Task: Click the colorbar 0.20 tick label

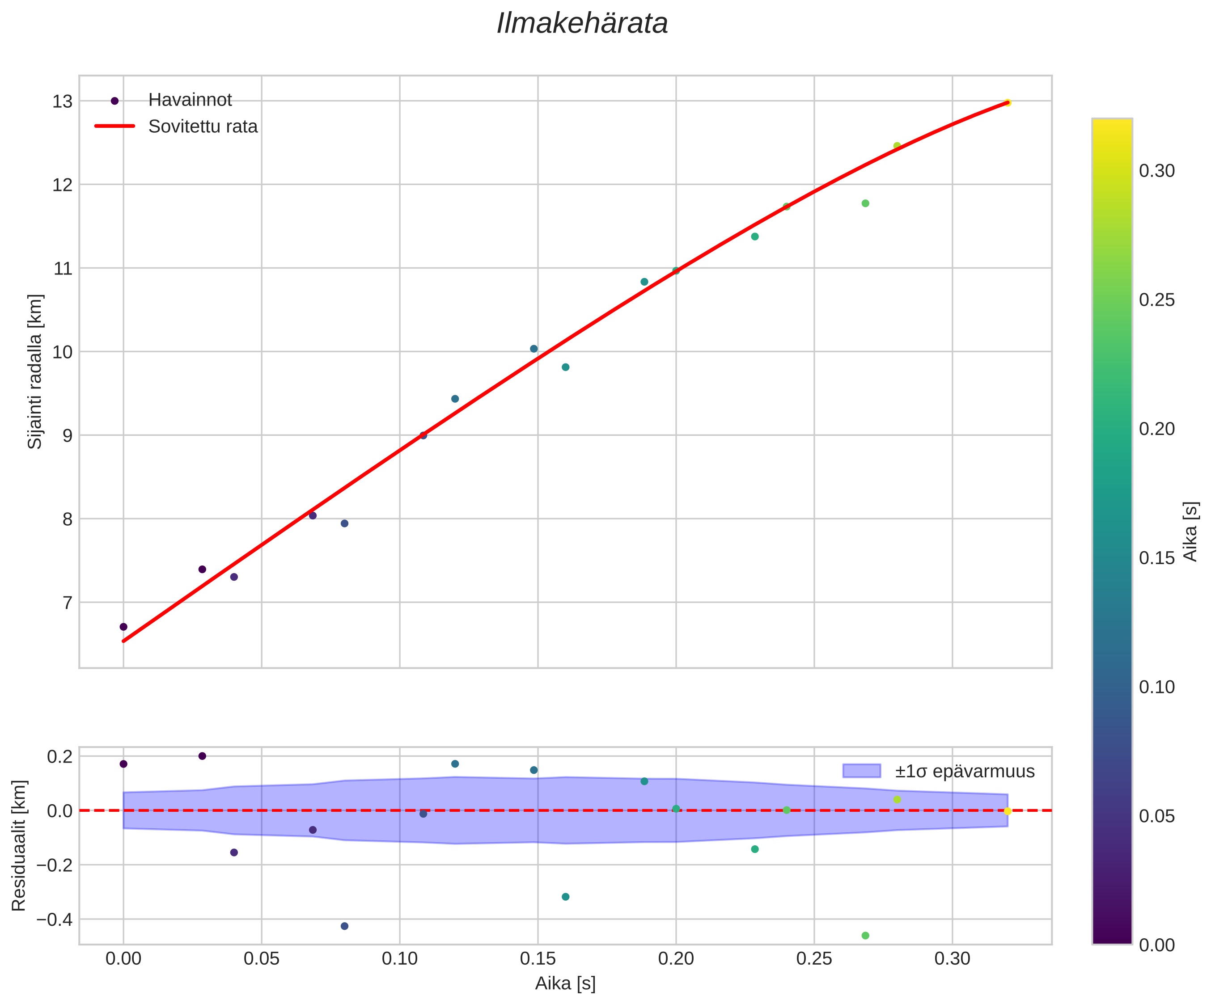Action: (1157, 429)
